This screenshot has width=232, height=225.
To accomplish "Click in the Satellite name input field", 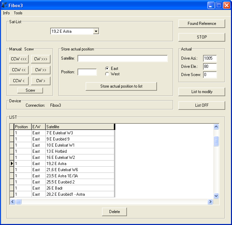I will (122, 59).
